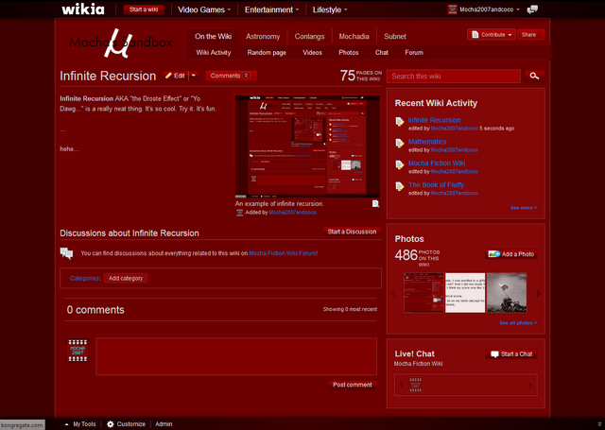Open the Video Games dropdown
This screenshot has width=605, height=430.
click(204, 9)
